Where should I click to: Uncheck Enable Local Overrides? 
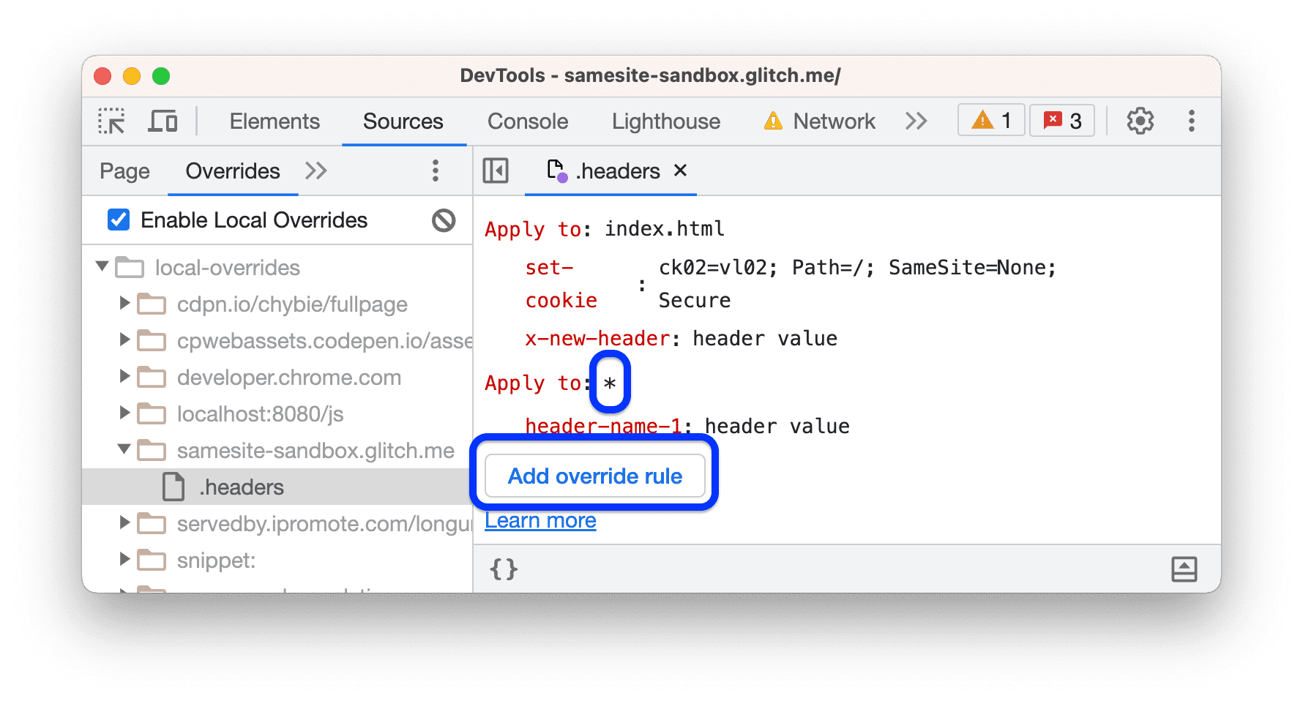point(119,220)
